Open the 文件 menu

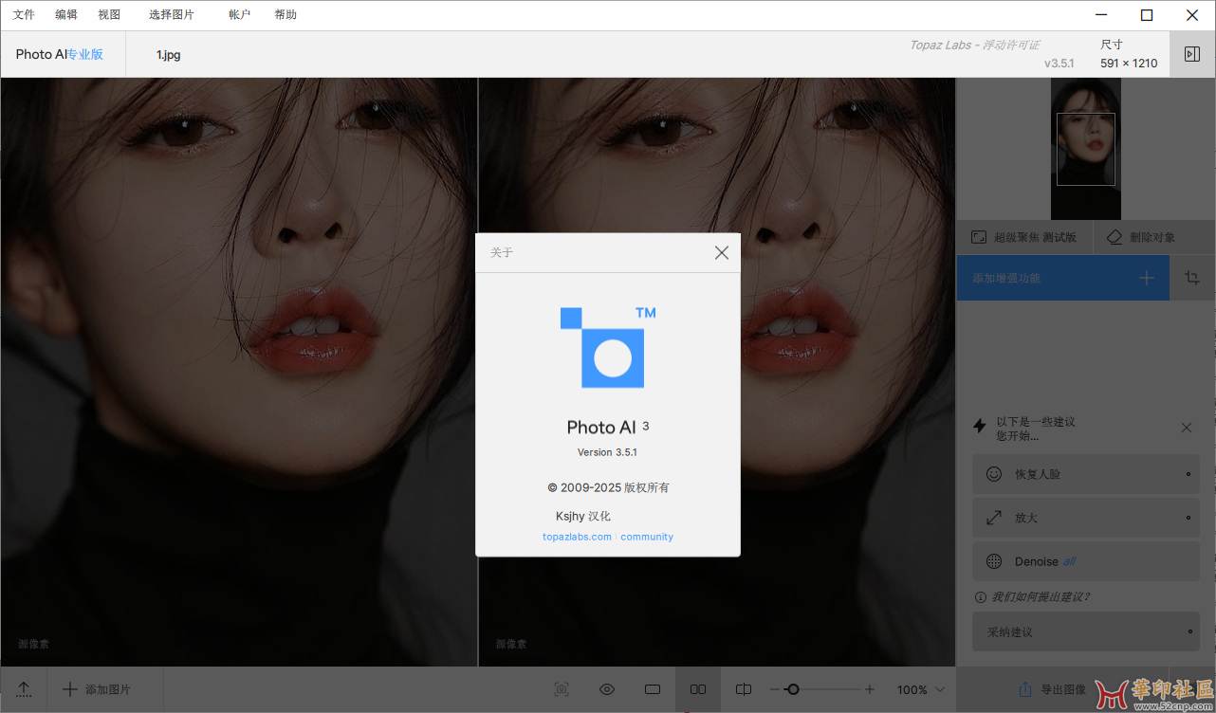coord(24,14)
